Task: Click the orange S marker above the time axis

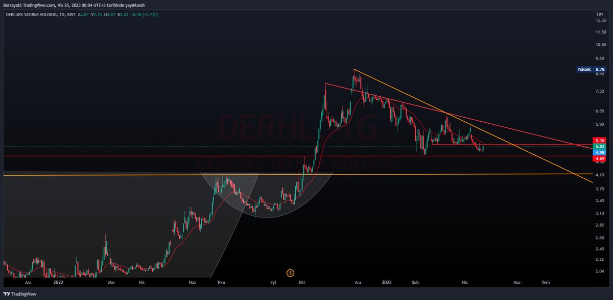Action: tap(291, 273)
